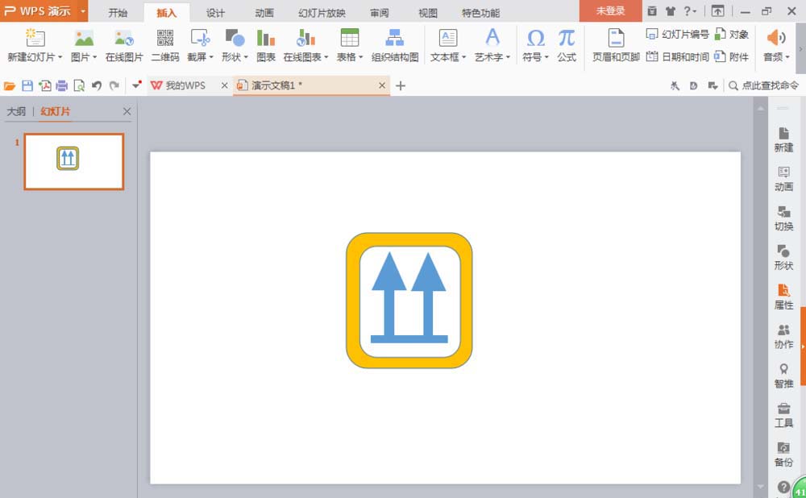
Task: Open the 属性 properties sidebar panel
Action: [x=783, y=297]
